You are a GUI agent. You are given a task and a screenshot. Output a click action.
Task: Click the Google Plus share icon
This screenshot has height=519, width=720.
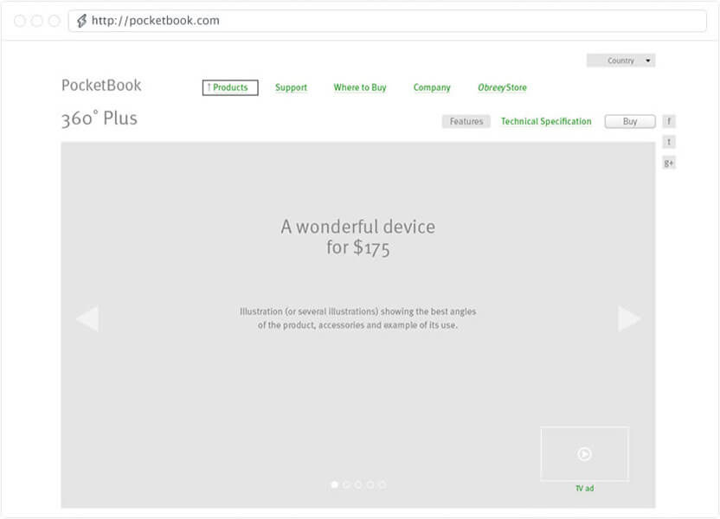click(669, 163)
